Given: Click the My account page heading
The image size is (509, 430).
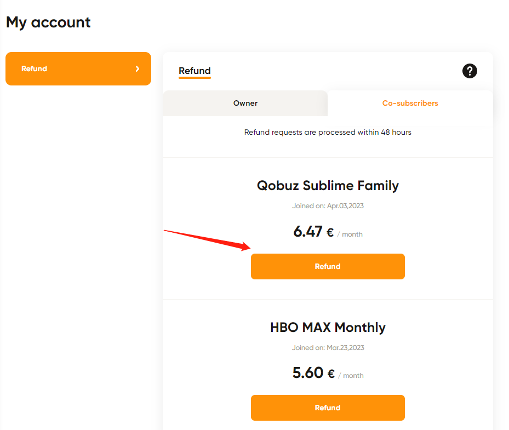Looking at the screenshot, I should 48,22.
